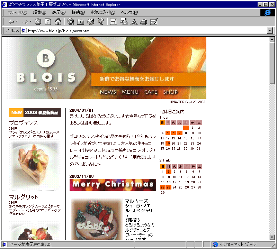Open the History toolbar icon
Viewport: 277px width, 249px height.
pyautogui.click(x=91, y=21)
